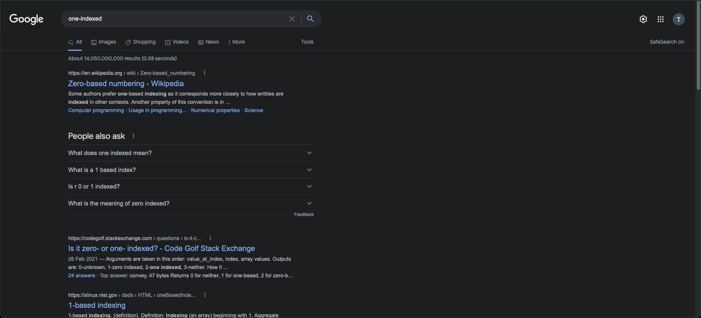Expand 'Is r 0 or 1 indexed?' question

pyautogui.click(x=191, y=186)
